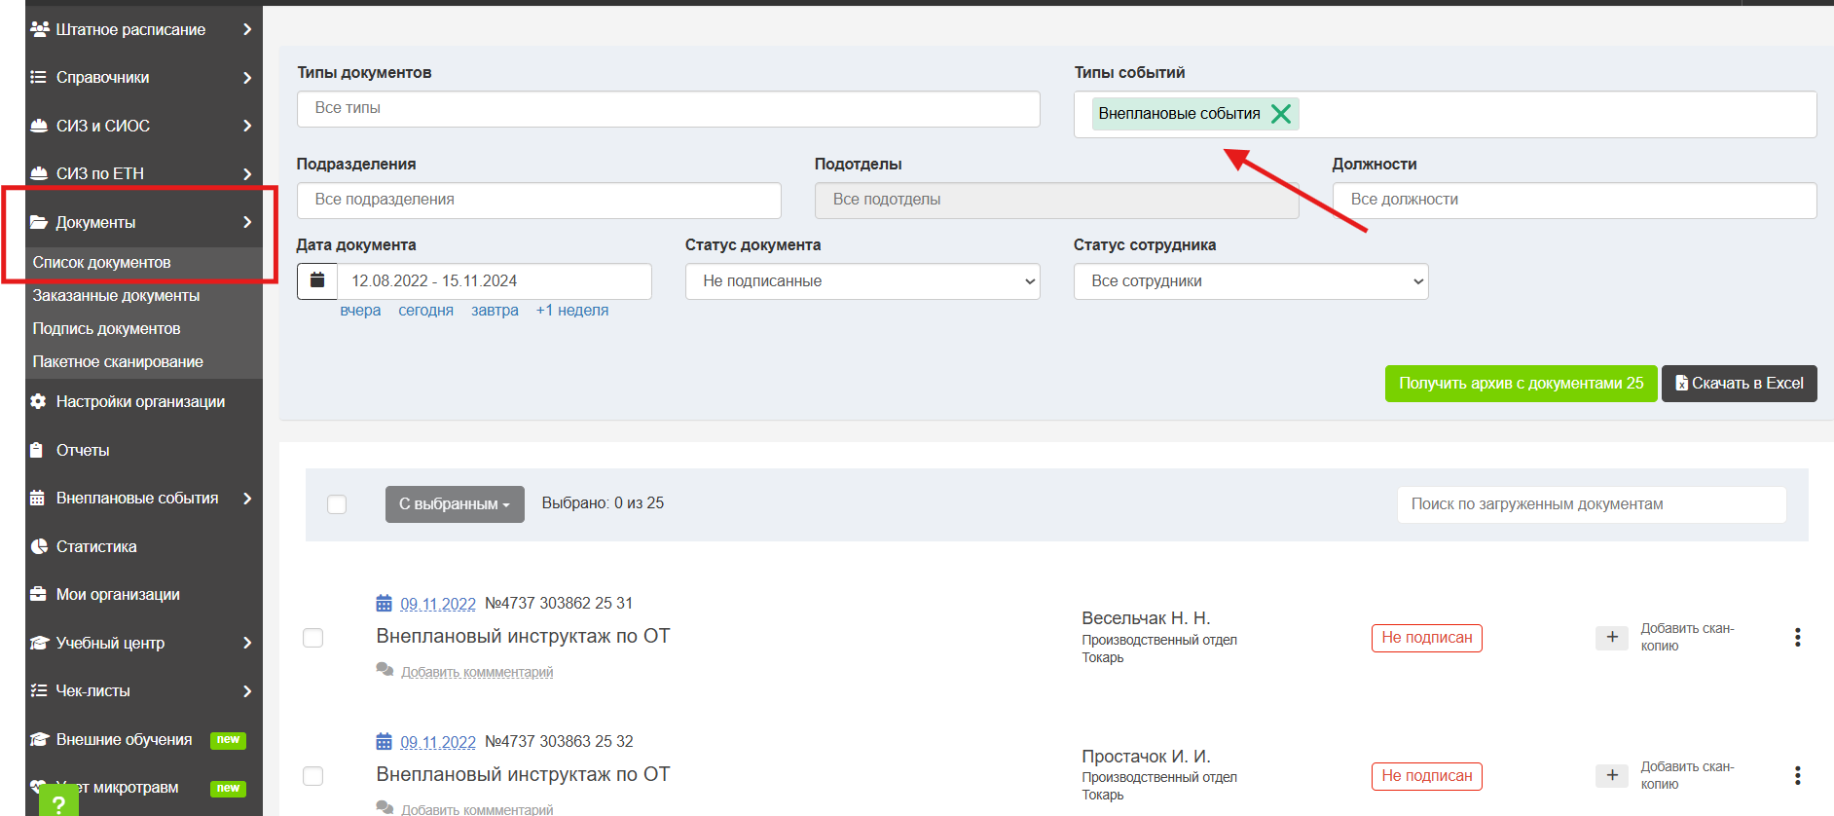This screenshot has width=1834, height=816.
Task: Add a scan copy for Простачок document
Action: point(1612,775)
